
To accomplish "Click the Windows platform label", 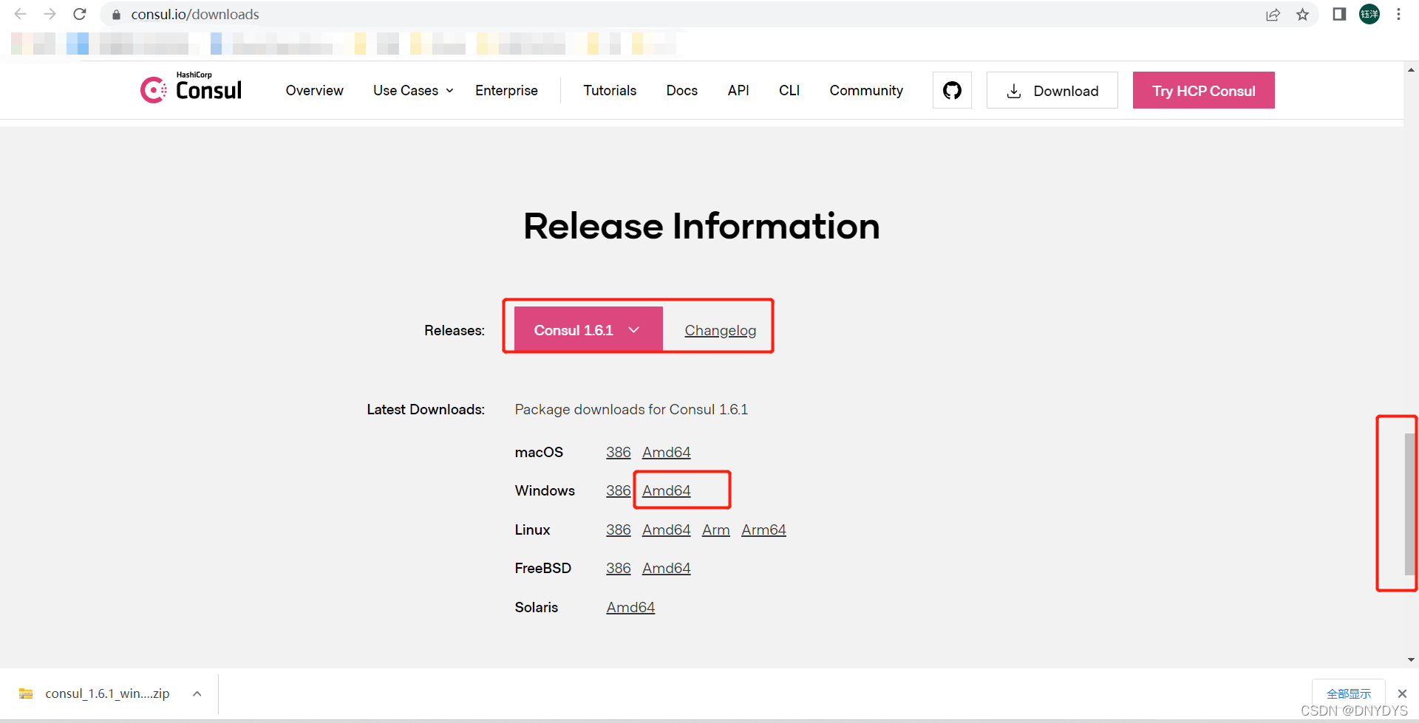I will 545,490.
